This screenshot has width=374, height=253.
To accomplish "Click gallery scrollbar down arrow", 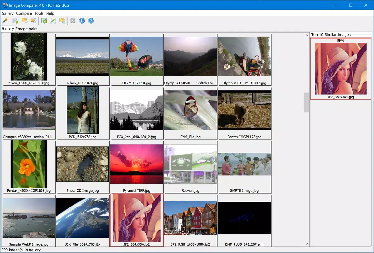I will 307,244.
